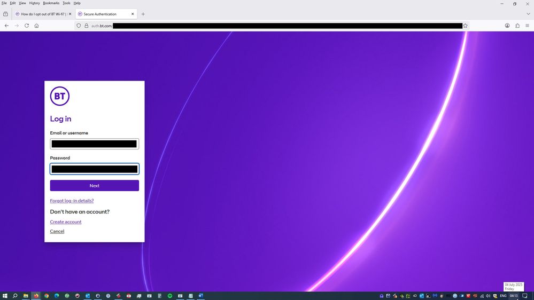Image resolution: width=534 pixels, height=300 pixels.
Task: Close the Secure Authentication tab
Action: [133, 14]
